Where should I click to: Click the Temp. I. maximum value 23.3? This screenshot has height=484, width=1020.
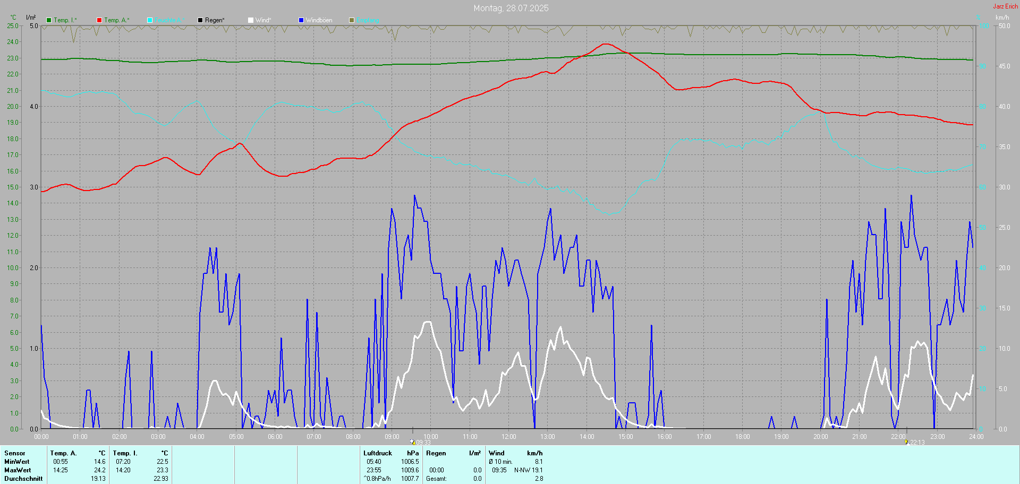point(163,470)
